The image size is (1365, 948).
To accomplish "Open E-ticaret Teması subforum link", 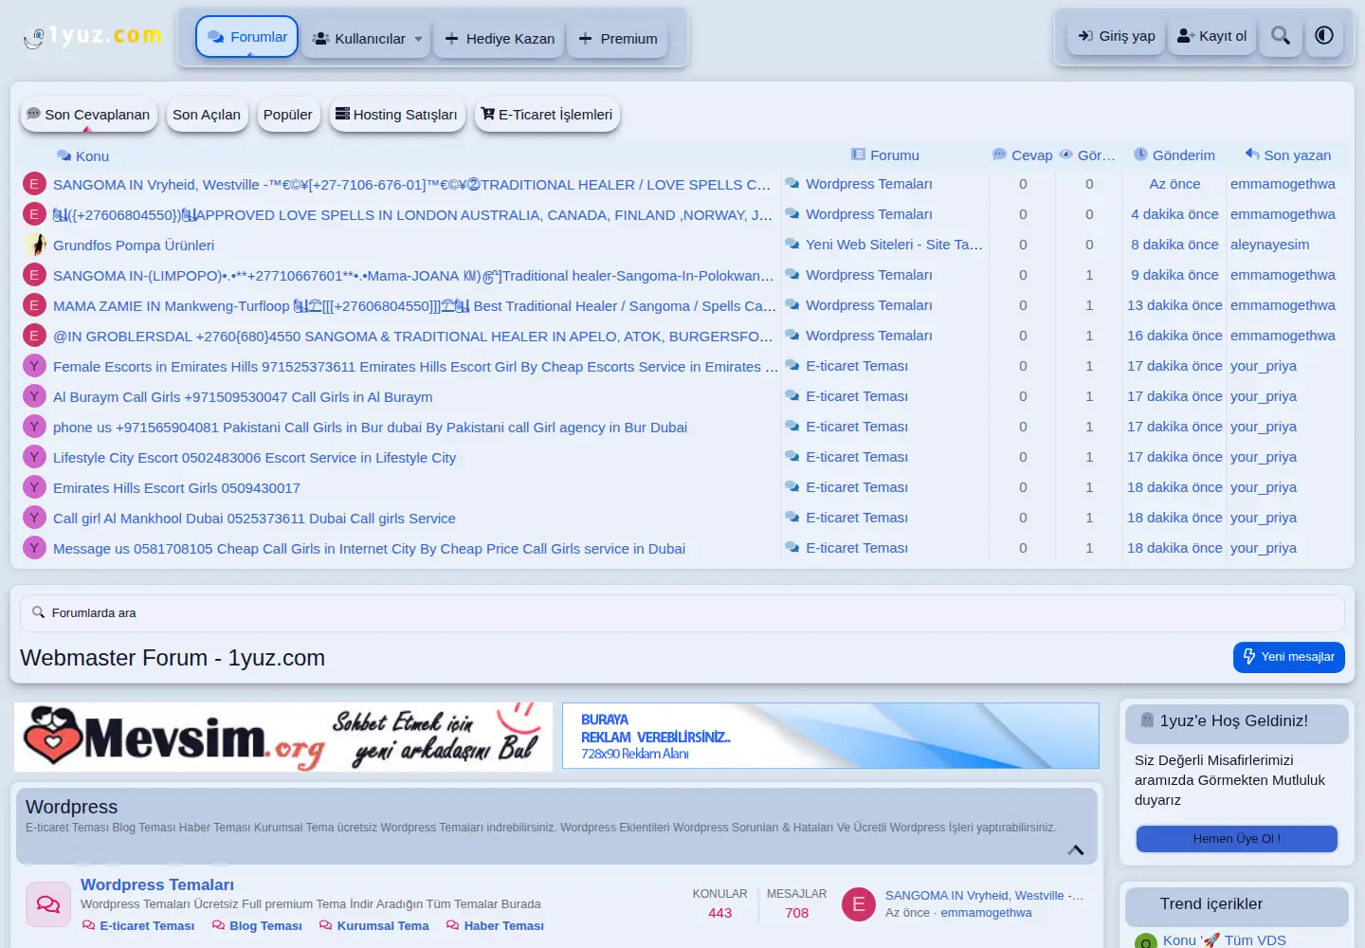I will click(147, 926).
